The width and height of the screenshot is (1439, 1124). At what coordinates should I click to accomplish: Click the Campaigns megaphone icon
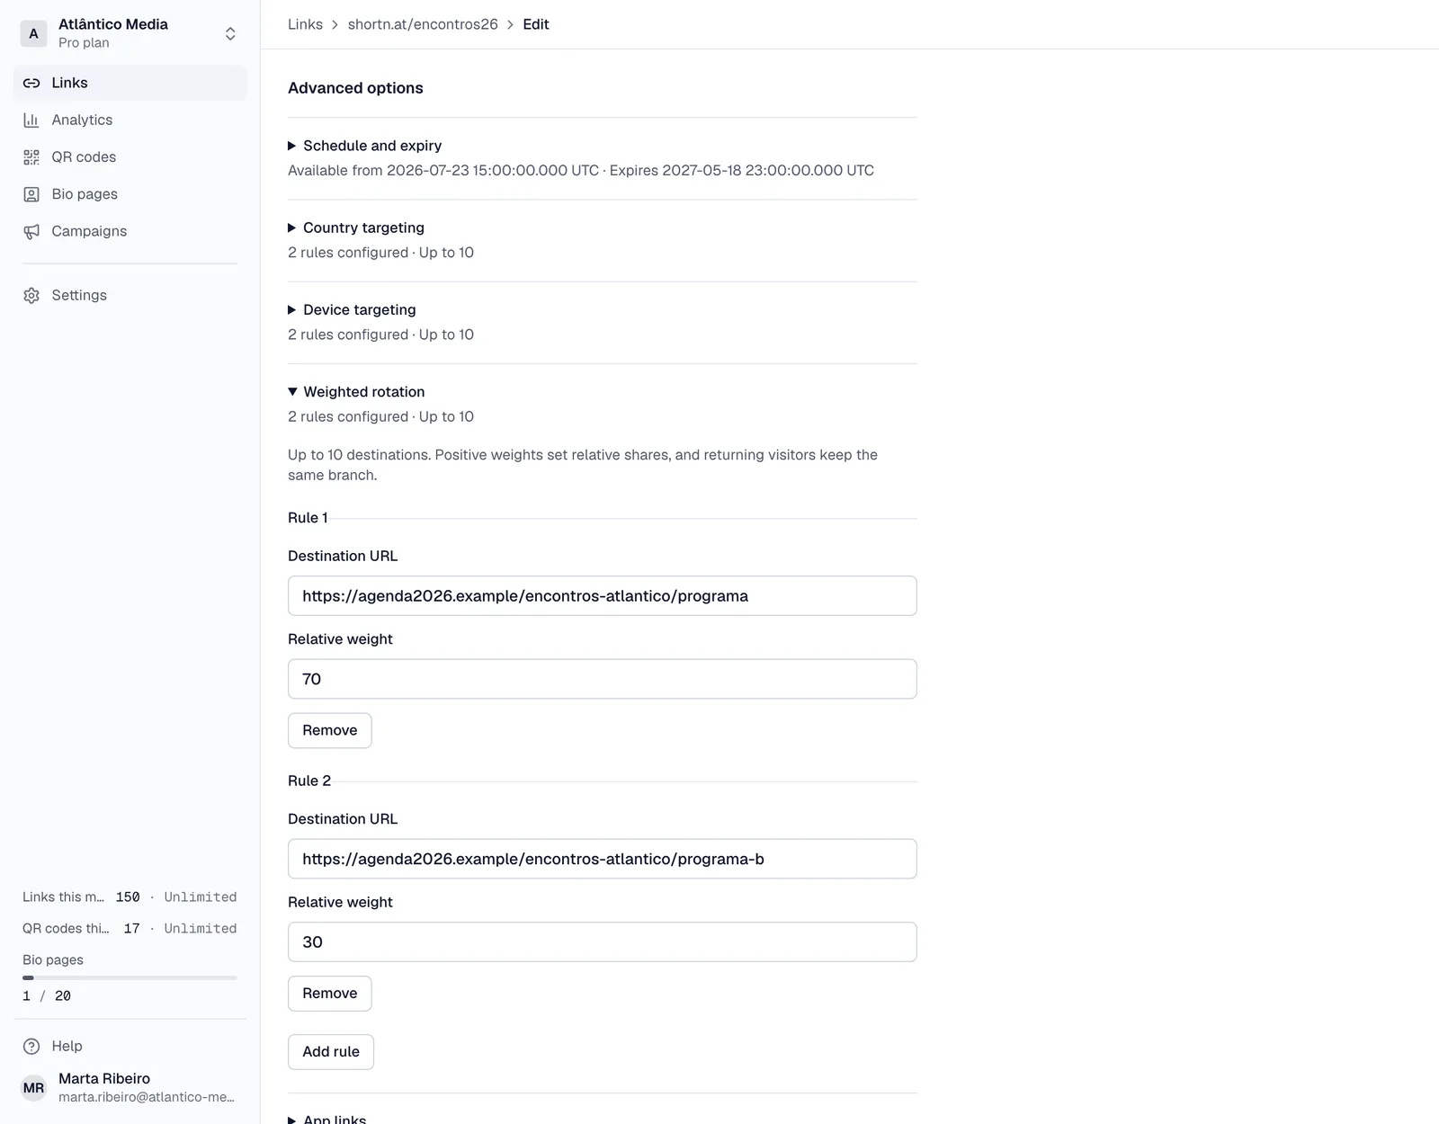(x=31, y=231)
